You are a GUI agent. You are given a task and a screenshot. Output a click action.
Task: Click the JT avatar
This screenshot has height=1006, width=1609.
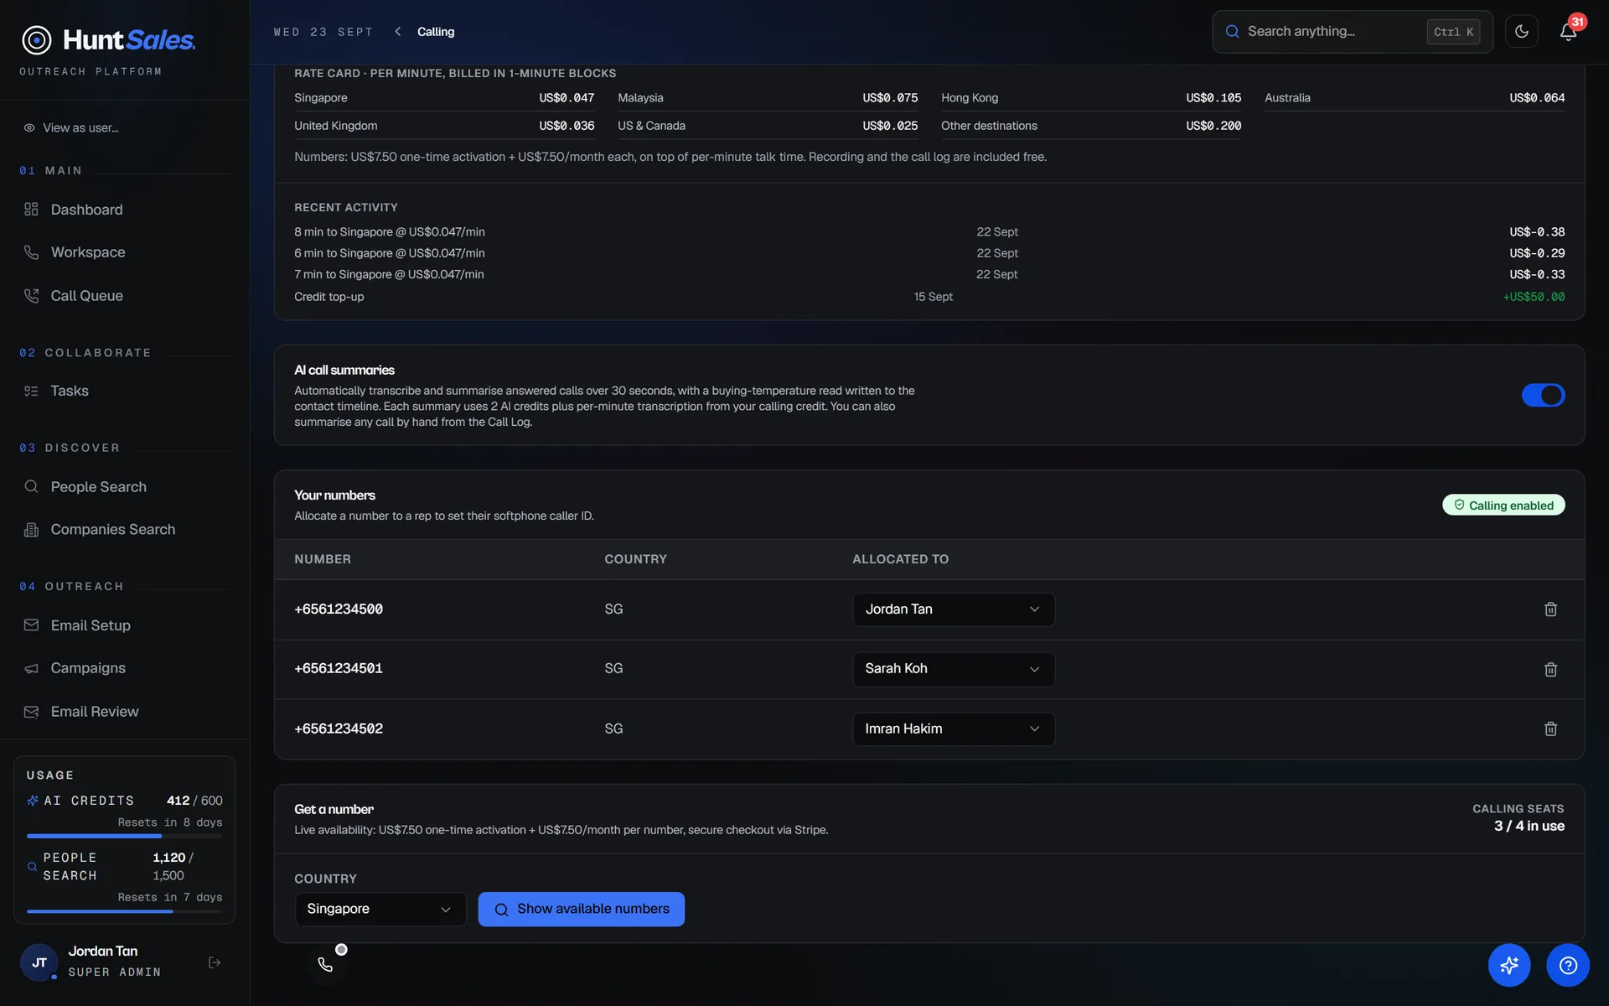coord(39,962)
